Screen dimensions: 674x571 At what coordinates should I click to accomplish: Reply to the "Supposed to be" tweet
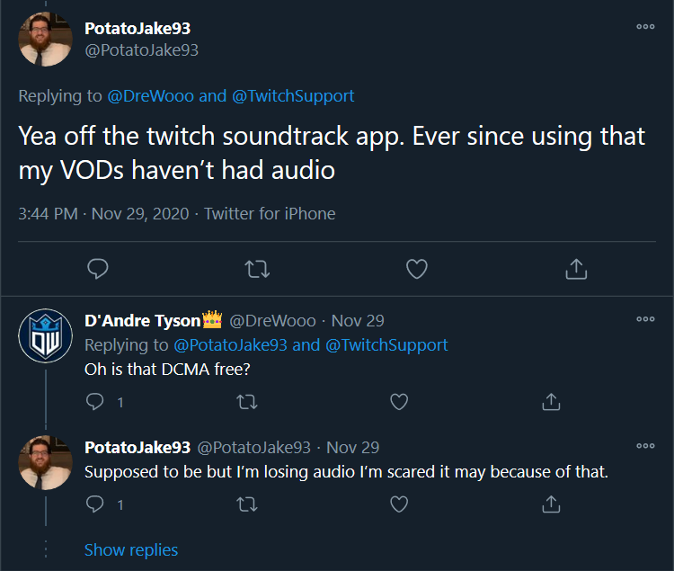coord(96,505)
